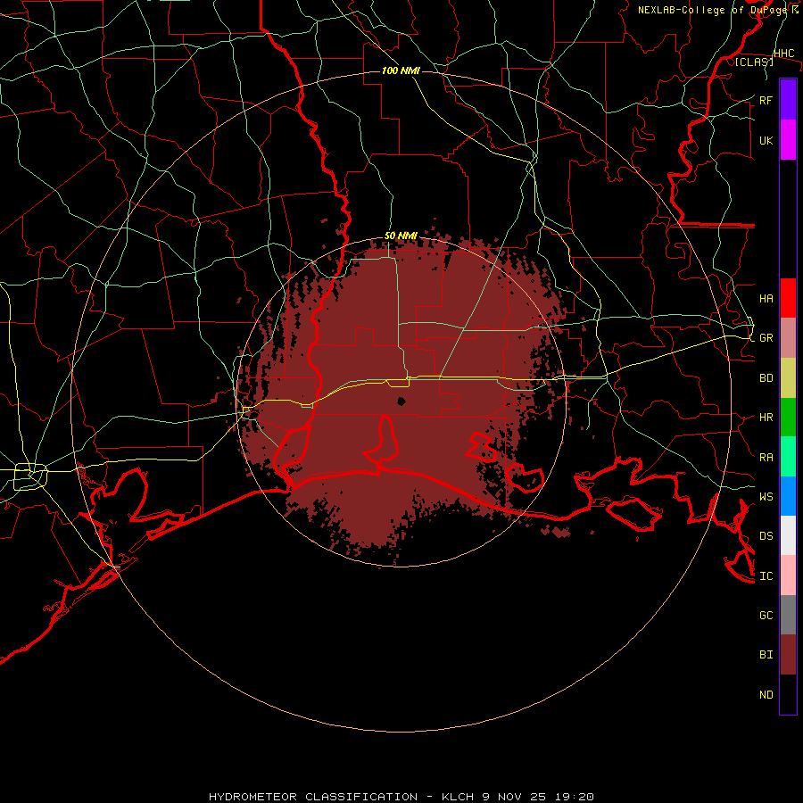Click the ND black legend swatch
The image size is (803, 803).
pyautogui.click(x=788, y=694)
